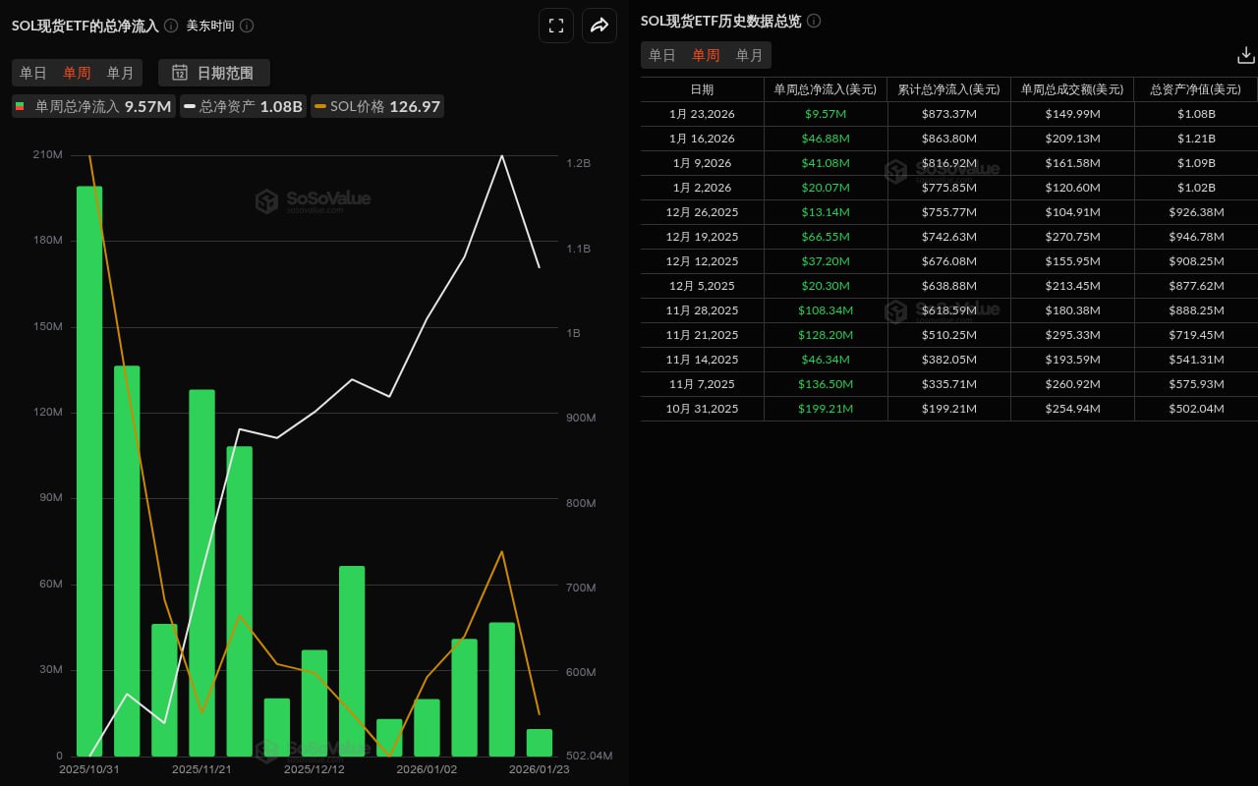Switch table to 单月 view
Image resolution: width=1258 pixels, height=786 pixels.
749,55
